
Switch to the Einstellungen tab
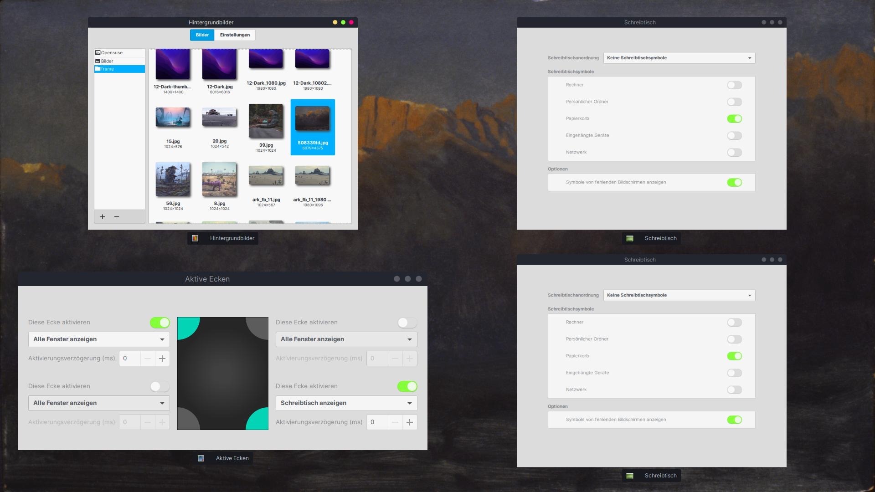coord(235,35)
